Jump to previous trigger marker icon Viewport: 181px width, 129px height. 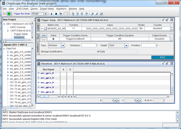click(x=82, y=14)
